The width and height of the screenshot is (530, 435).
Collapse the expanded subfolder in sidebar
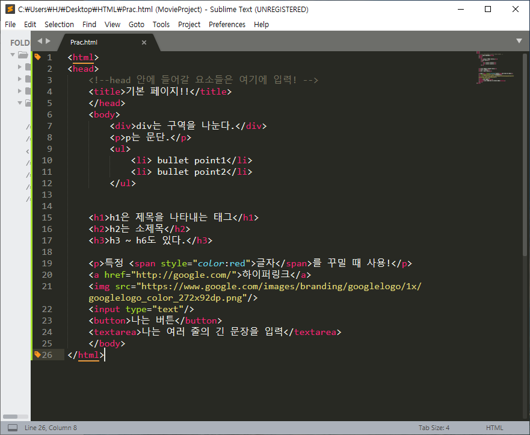(20, 102)
